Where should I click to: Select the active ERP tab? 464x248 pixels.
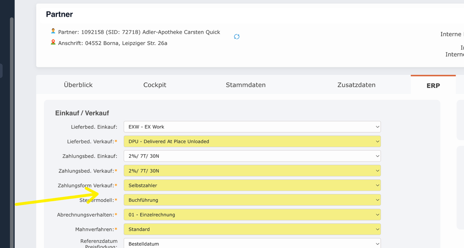click(x=433, y=85)
